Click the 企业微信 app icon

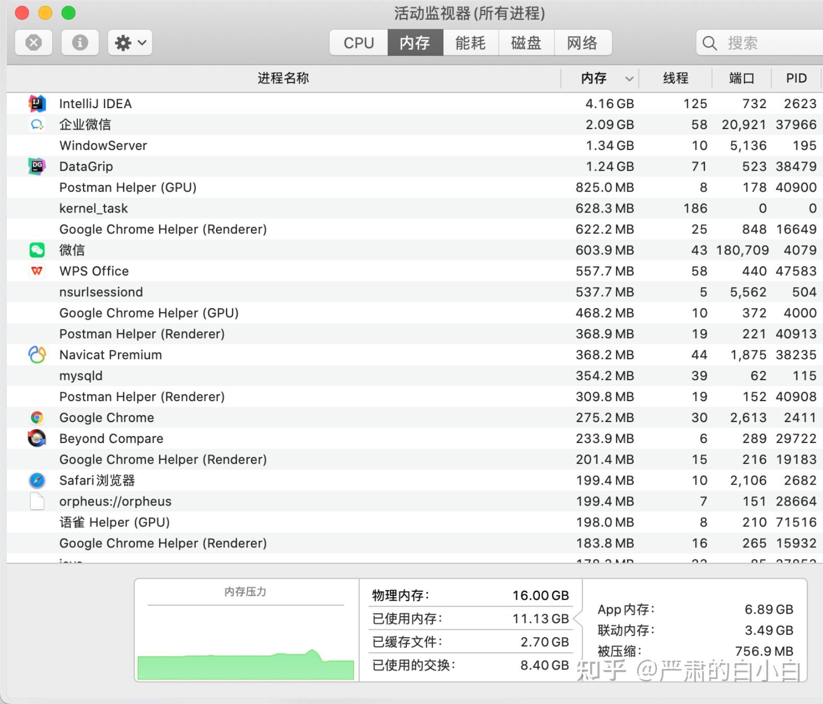tap(37, 124)
